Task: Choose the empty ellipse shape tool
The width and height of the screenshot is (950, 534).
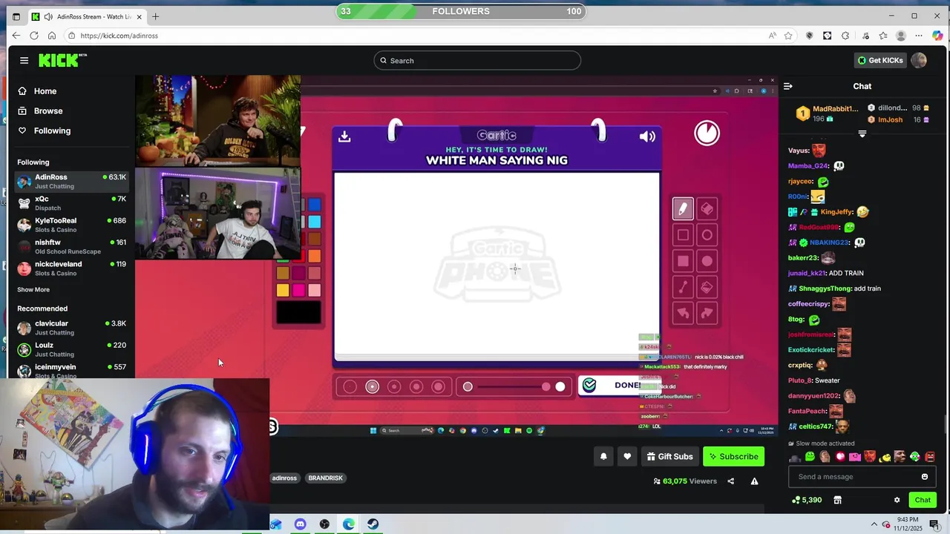Action: click(x=707, y=235)
